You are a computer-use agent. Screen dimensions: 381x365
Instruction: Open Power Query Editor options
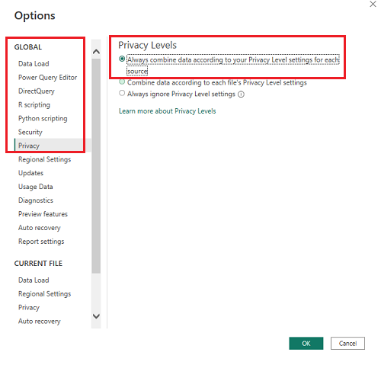(47, 78)
